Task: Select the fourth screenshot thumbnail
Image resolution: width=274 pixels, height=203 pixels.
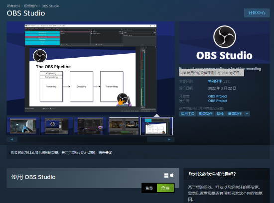Action: 124,126
